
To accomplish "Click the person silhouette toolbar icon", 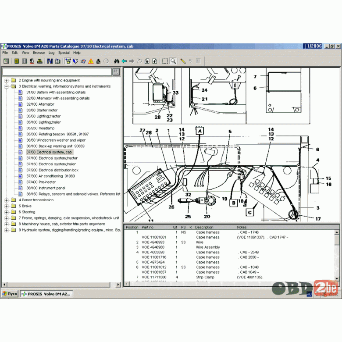I will tap(32, 61).
